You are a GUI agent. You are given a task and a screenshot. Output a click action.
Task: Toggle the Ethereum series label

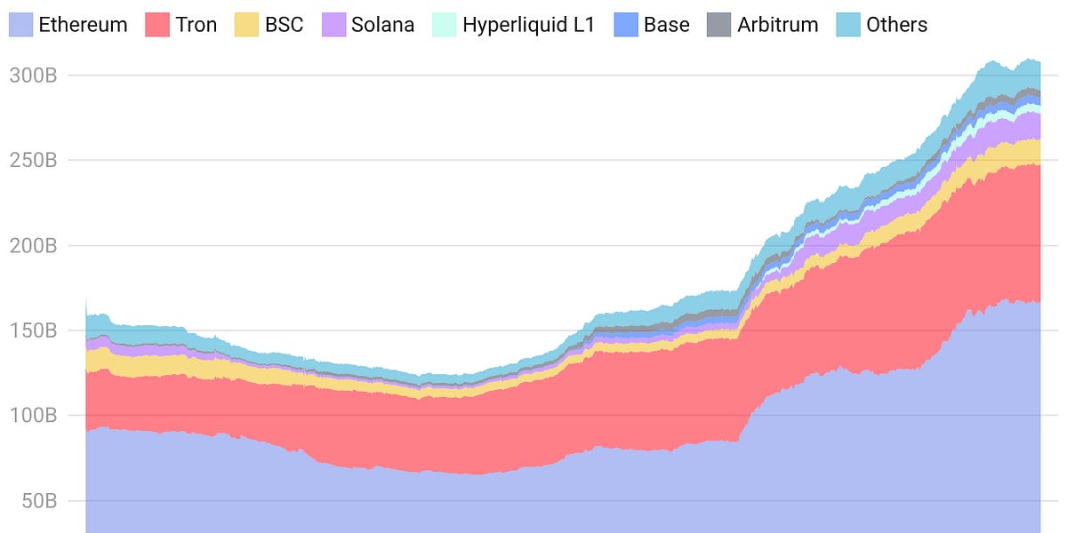(83, 24)
